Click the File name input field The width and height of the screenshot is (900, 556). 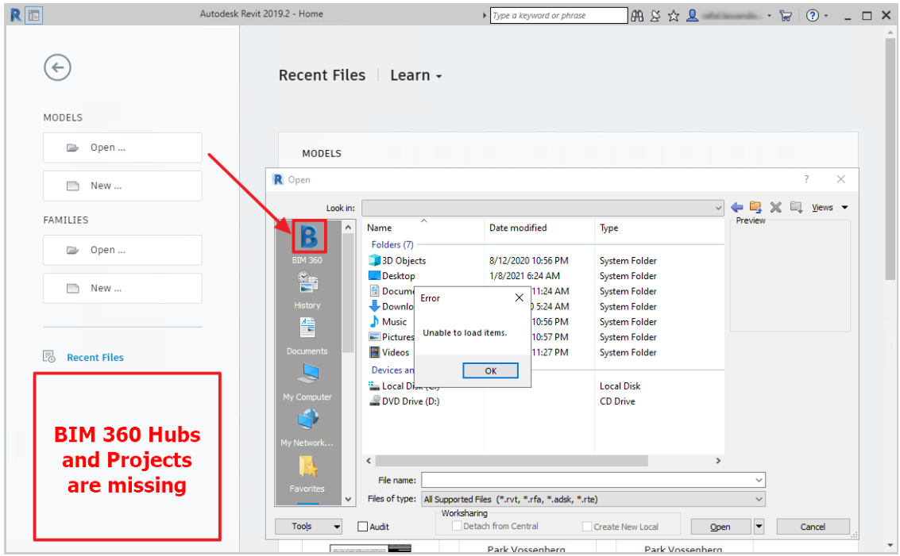point(593,480)
